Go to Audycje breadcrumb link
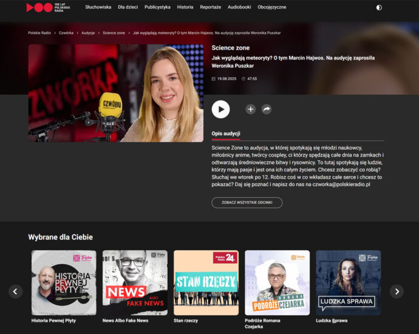The height and width of the screenshot is (334, 419). coord(88,33)
